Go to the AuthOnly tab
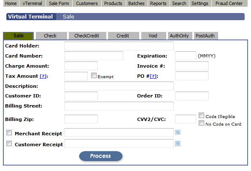 [x=180, y=36]
